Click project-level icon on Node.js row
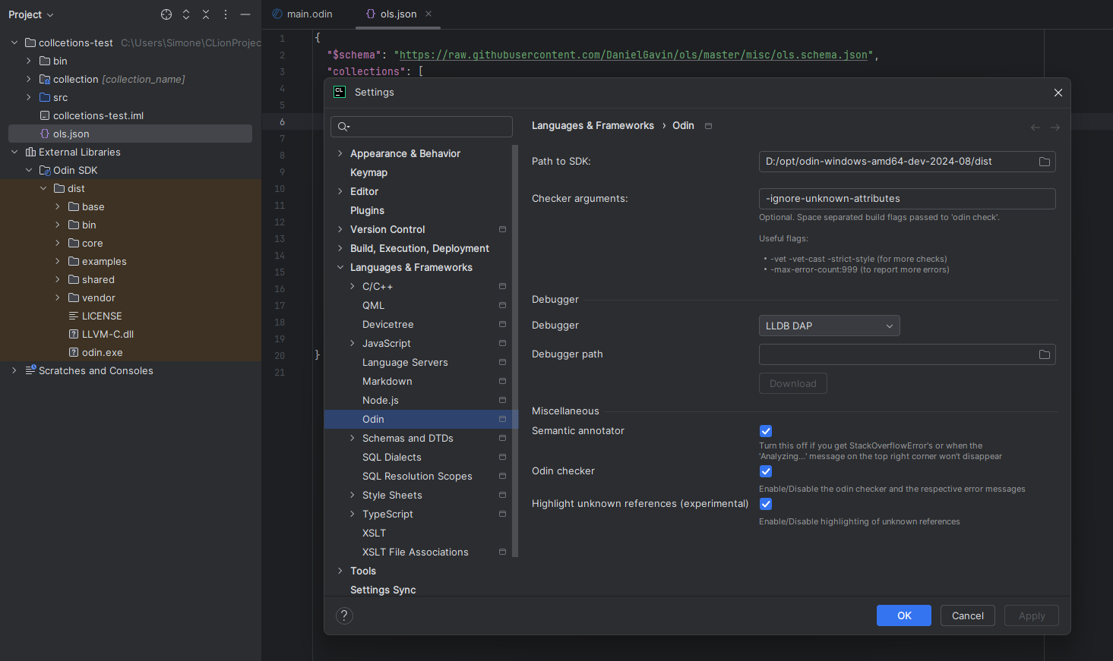This screenshot has width=1113, height=661. click(x=502, y=400)
